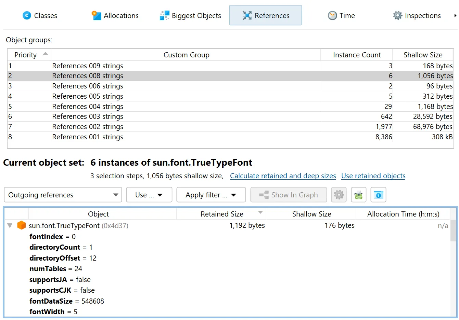The image size is (459, 320).
Task: Select References 006 strings row
Action: pos(230,86)
